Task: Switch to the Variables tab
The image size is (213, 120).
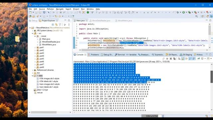Action: [x=131, y=55]
